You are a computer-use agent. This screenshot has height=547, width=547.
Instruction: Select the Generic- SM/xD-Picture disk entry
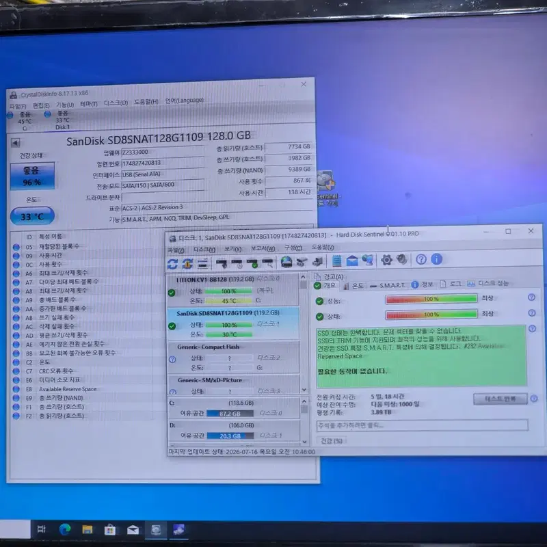click(232, 384)
